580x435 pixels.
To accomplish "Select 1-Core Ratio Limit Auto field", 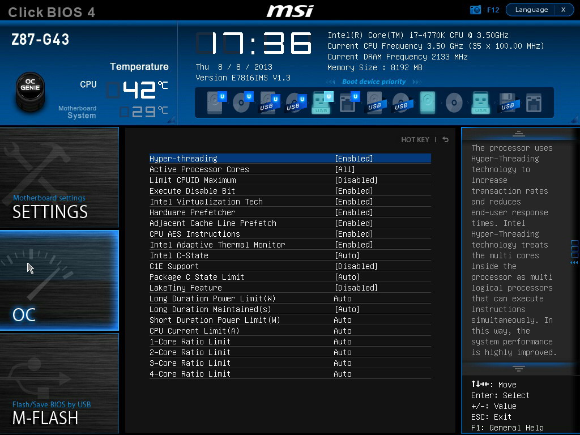I will pyautogui.click(x=343, y=341).
